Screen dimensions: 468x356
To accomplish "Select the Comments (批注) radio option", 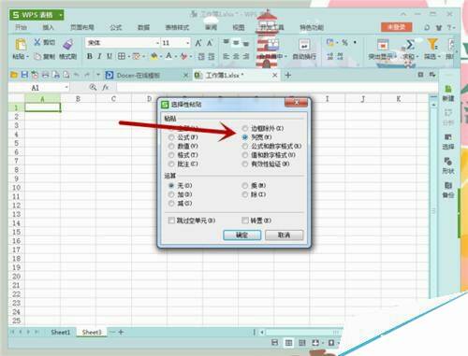I will point(171,164).
